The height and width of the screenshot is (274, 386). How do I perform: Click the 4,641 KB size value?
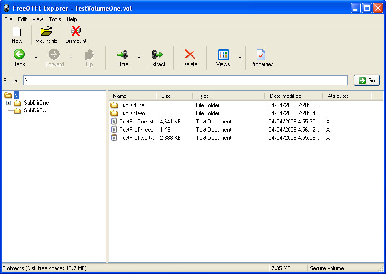click(x=170, y=122)
